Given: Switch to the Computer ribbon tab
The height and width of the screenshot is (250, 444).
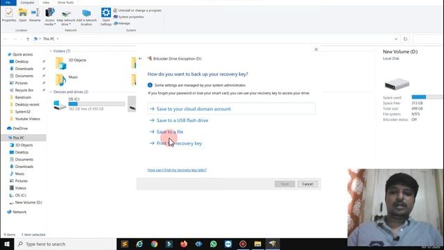Looking at the screenshot, I should pos(28,3).
